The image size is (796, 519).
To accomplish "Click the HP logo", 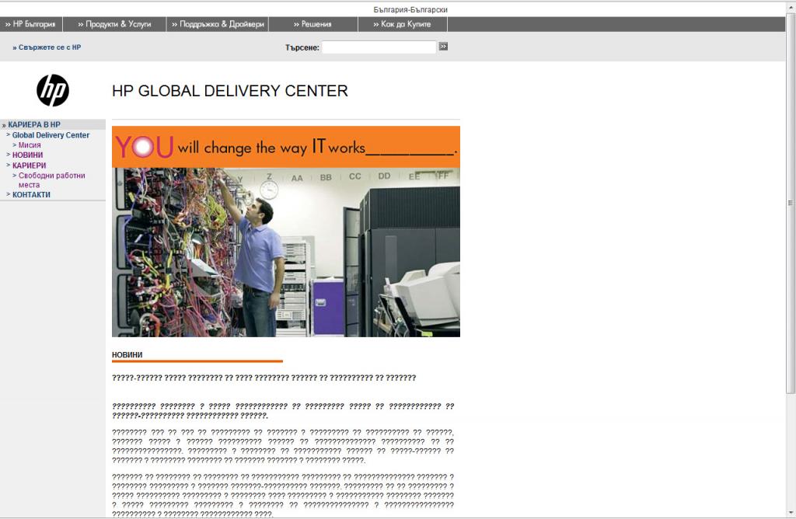I will (53, 91).
